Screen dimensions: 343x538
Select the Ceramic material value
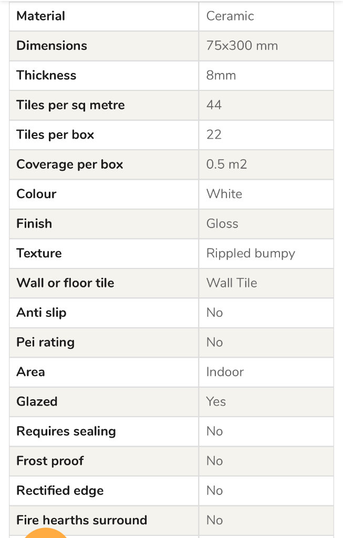point(230,16)
